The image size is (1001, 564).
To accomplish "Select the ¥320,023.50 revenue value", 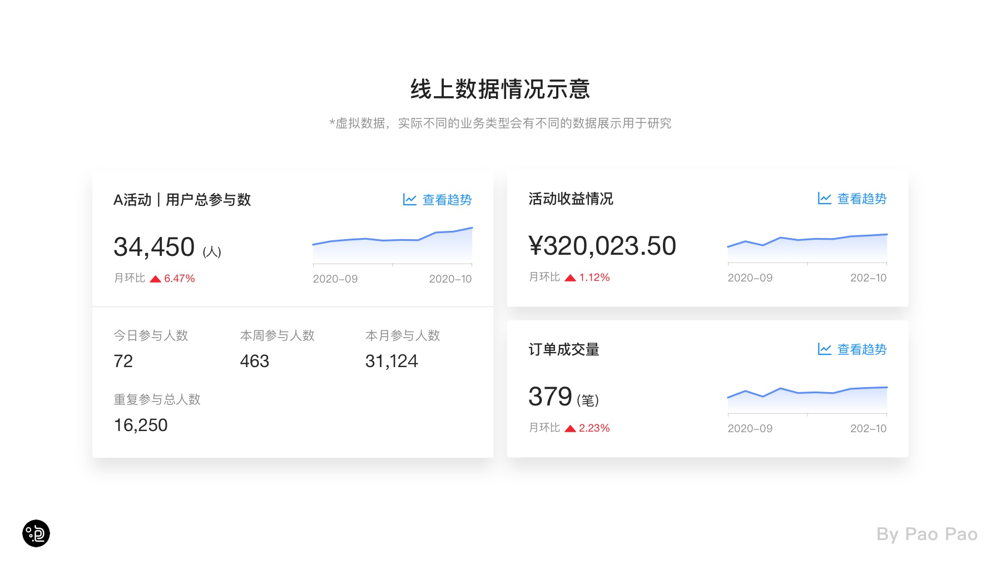I will tap(602, 246).
